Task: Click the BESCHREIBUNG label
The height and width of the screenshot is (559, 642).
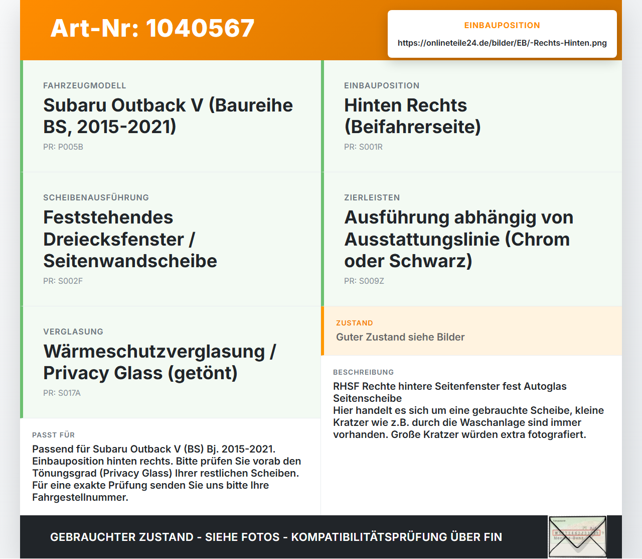Action: (x=364, y=372)
